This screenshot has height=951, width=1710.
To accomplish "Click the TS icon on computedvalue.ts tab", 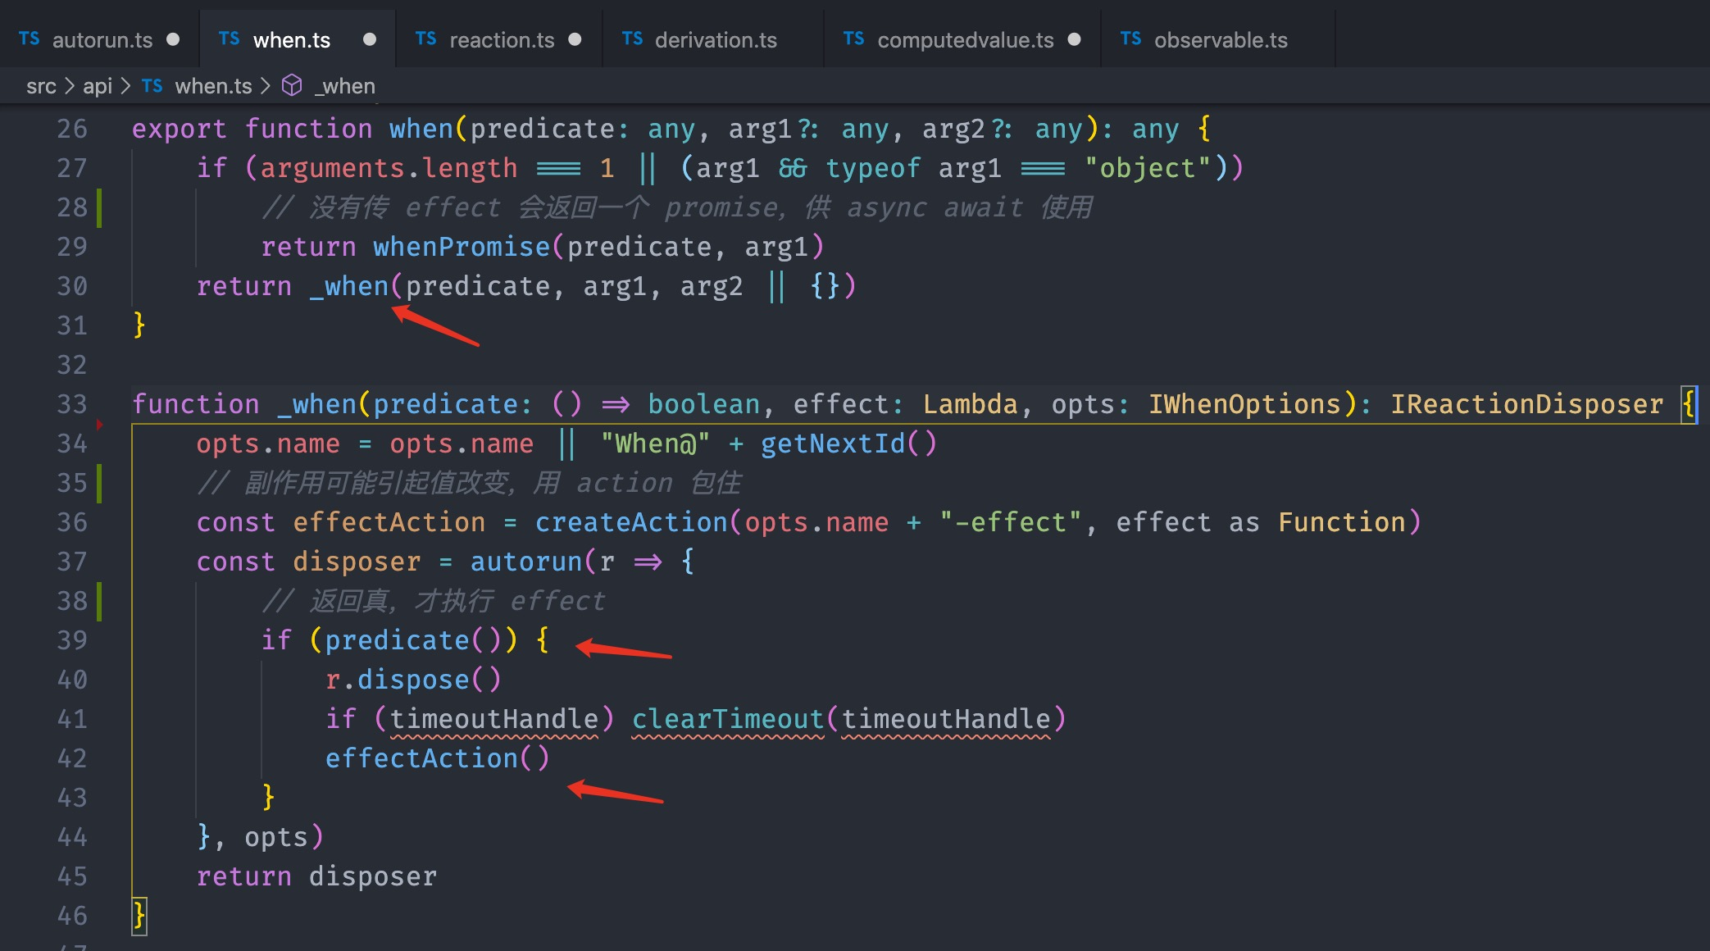I will point(853,39).
